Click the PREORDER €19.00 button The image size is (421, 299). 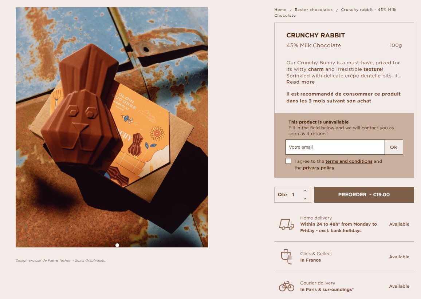[x=364, y=195]
